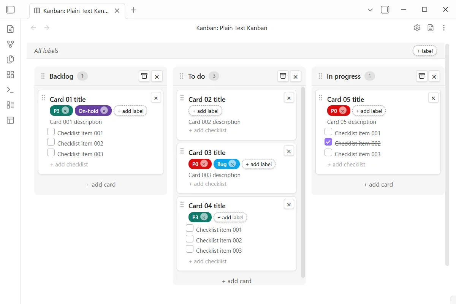Uncheck Card 05 Checklist item 002
This screenshot has width=456, height=304.
coord(328,142)
